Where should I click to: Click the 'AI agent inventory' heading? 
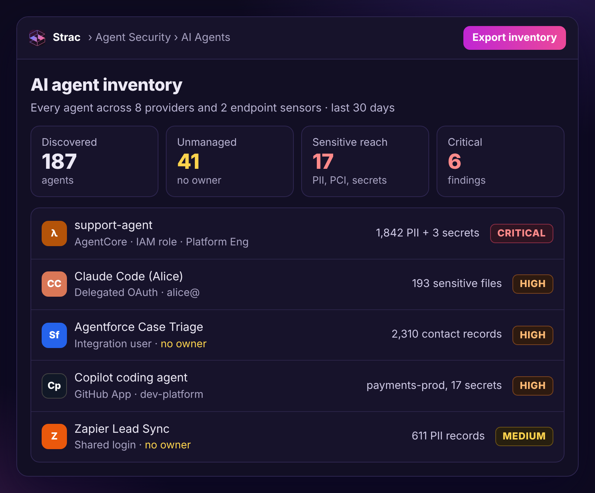(x=107, y=85)
